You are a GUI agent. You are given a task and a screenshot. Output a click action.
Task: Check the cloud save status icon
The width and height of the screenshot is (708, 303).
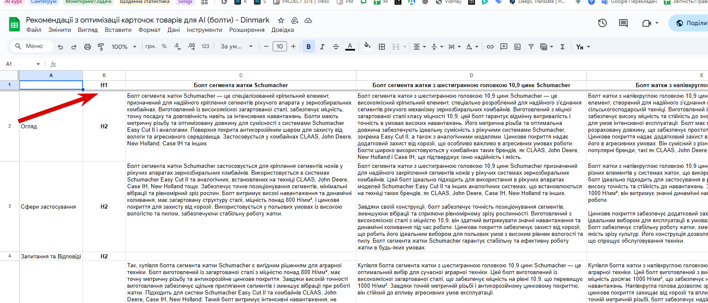(308, 20)
